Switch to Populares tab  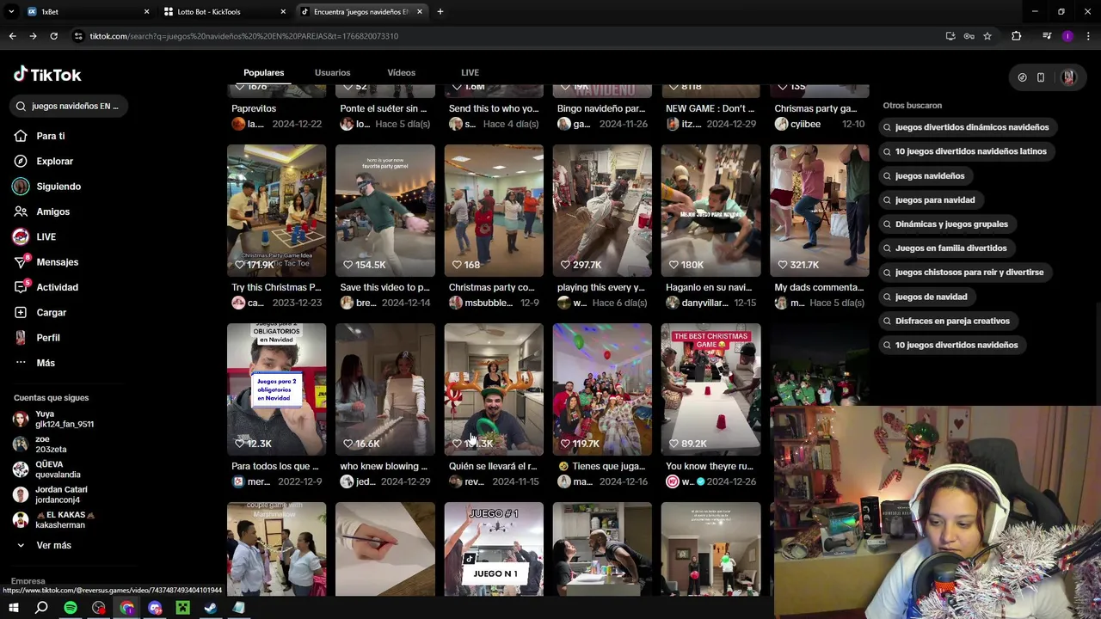point(263,73)
